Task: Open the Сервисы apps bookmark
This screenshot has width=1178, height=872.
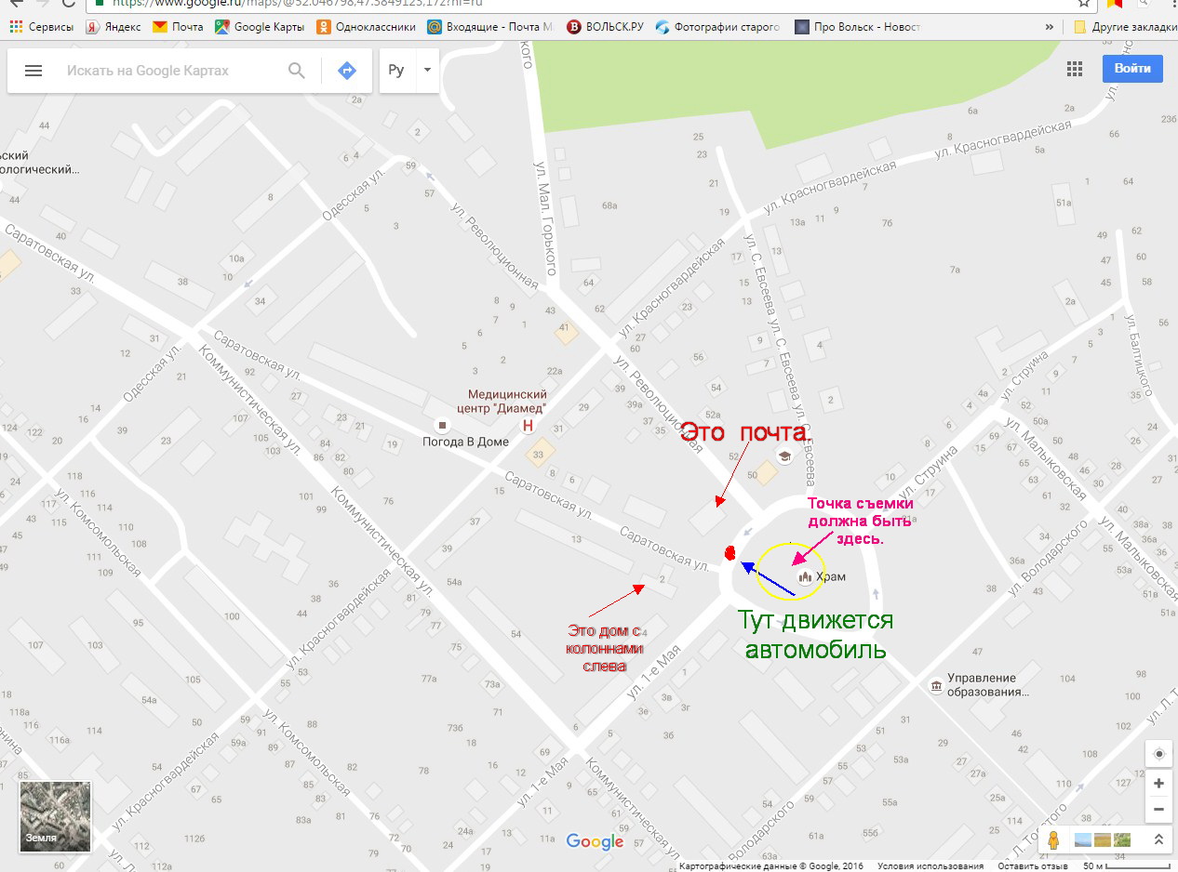Action: point(41,27)
